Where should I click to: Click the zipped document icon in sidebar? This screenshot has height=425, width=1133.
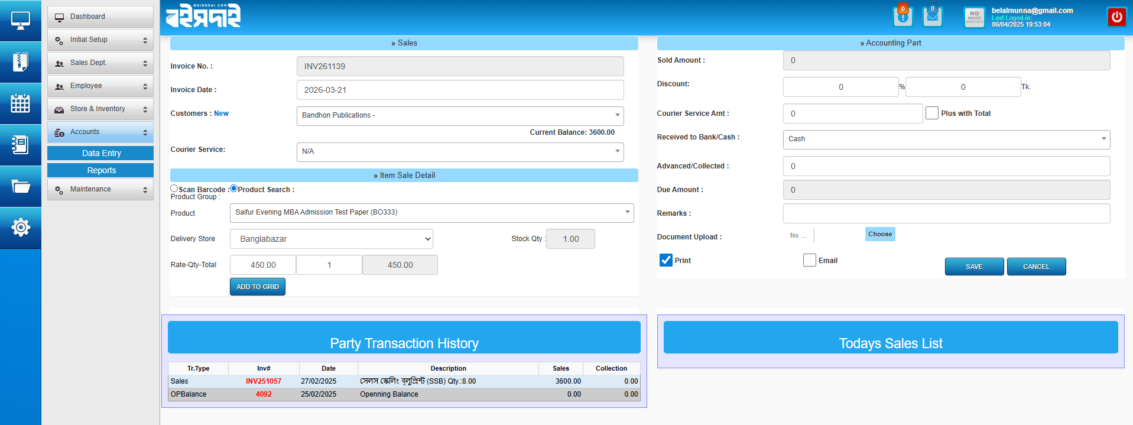click(20, 62)
